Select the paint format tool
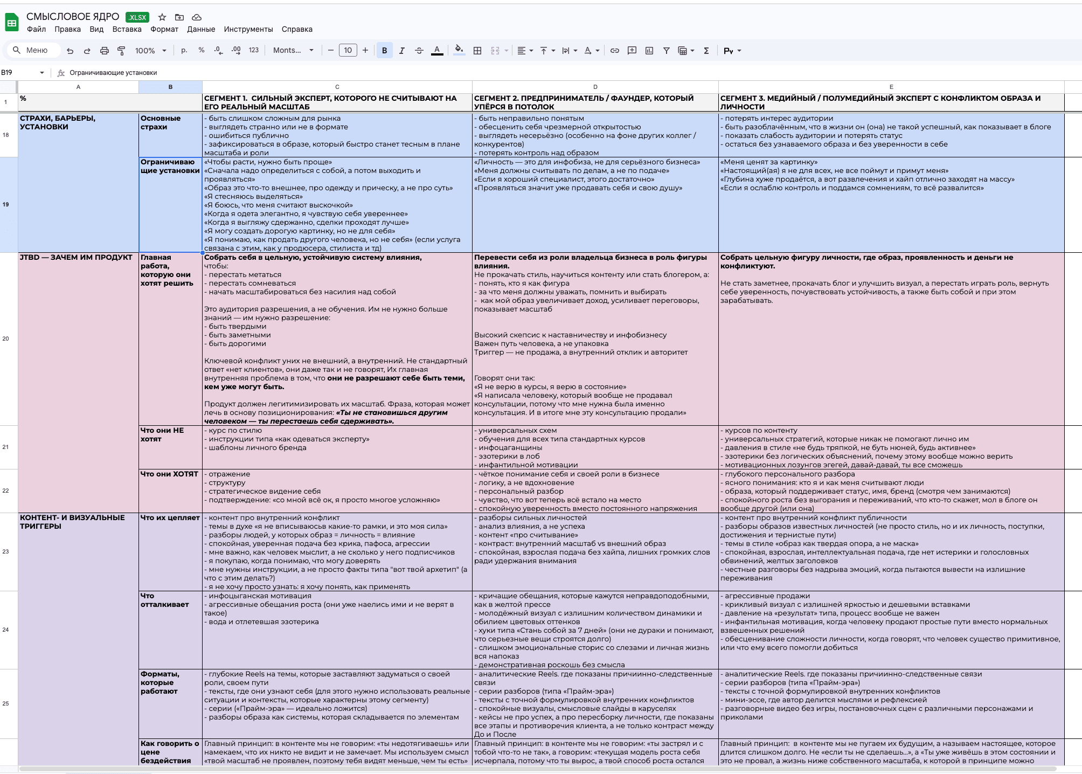Viewport: 1082px width, 774px height. coord(121,51)
